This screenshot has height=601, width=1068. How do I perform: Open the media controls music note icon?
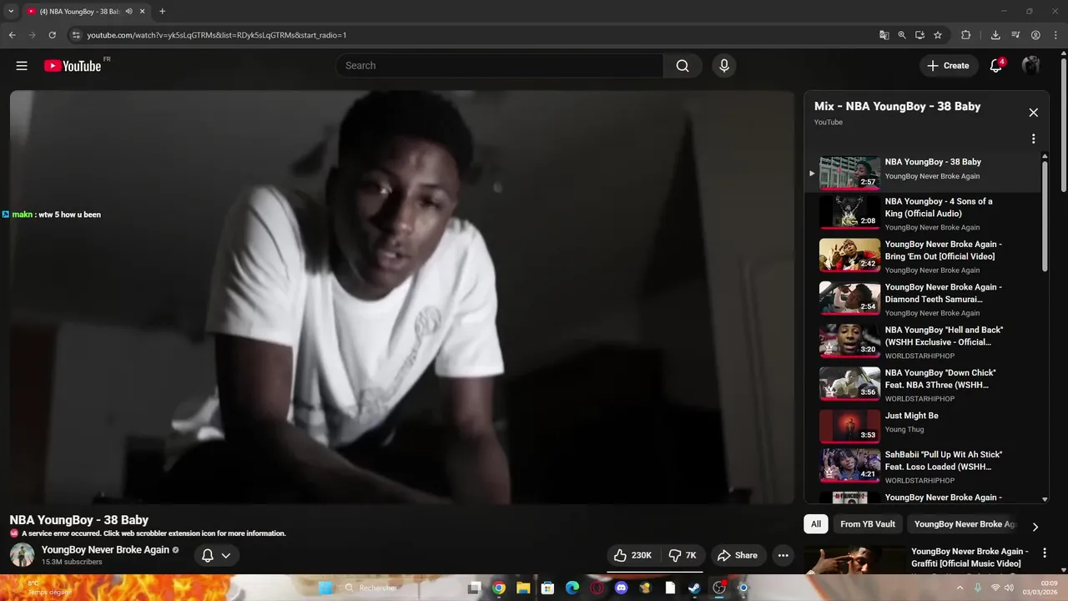(1015, 35)
